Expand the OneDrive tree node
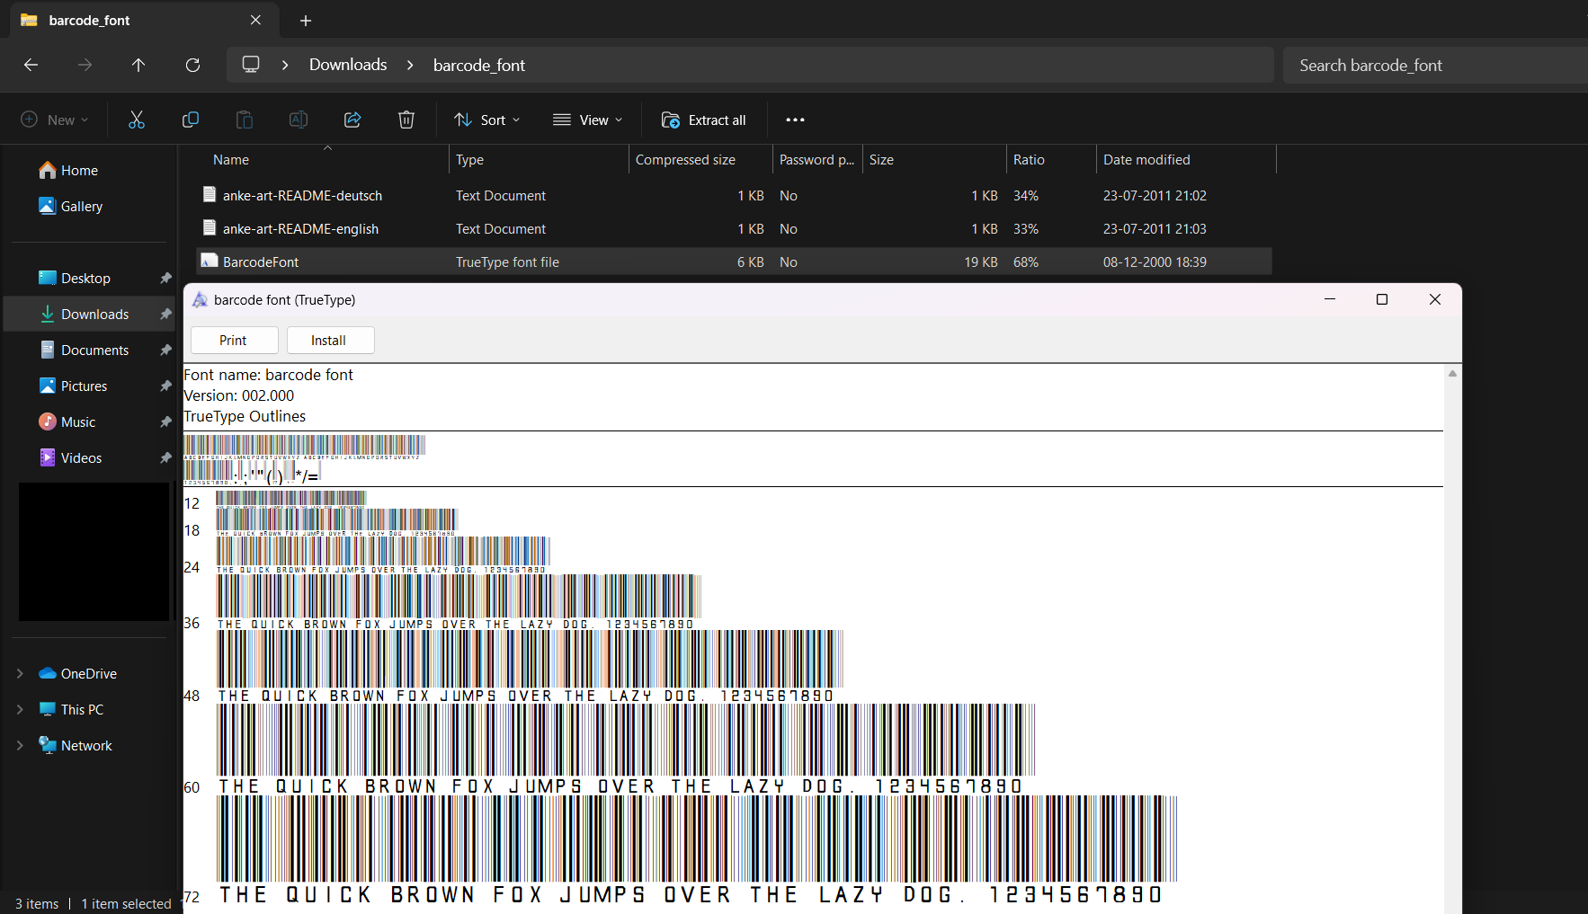 20,674
